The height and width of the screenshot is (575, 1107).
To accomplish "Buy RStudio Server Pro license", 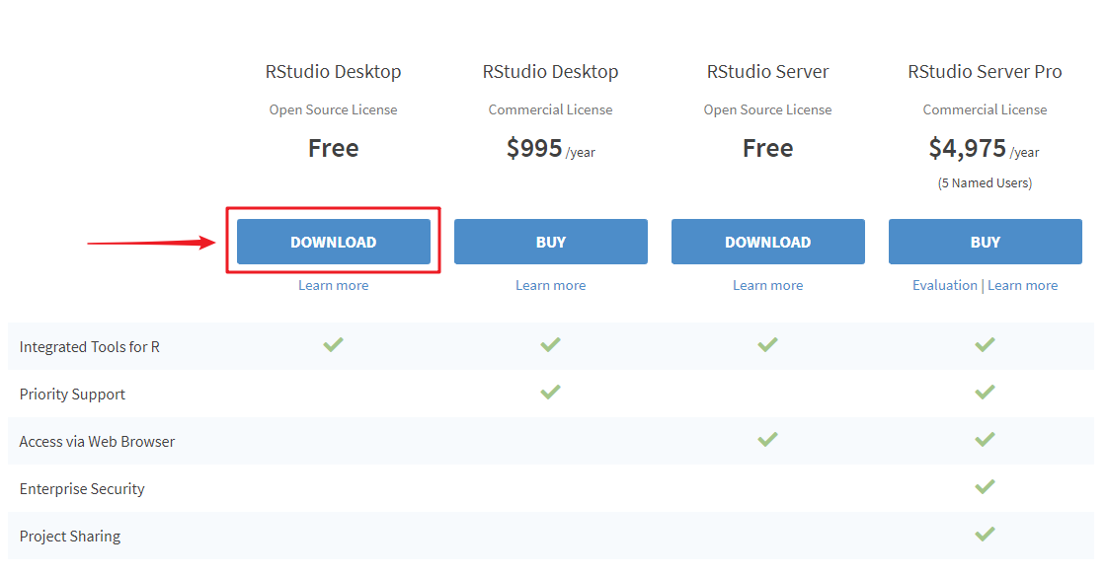I will (985, 242).
